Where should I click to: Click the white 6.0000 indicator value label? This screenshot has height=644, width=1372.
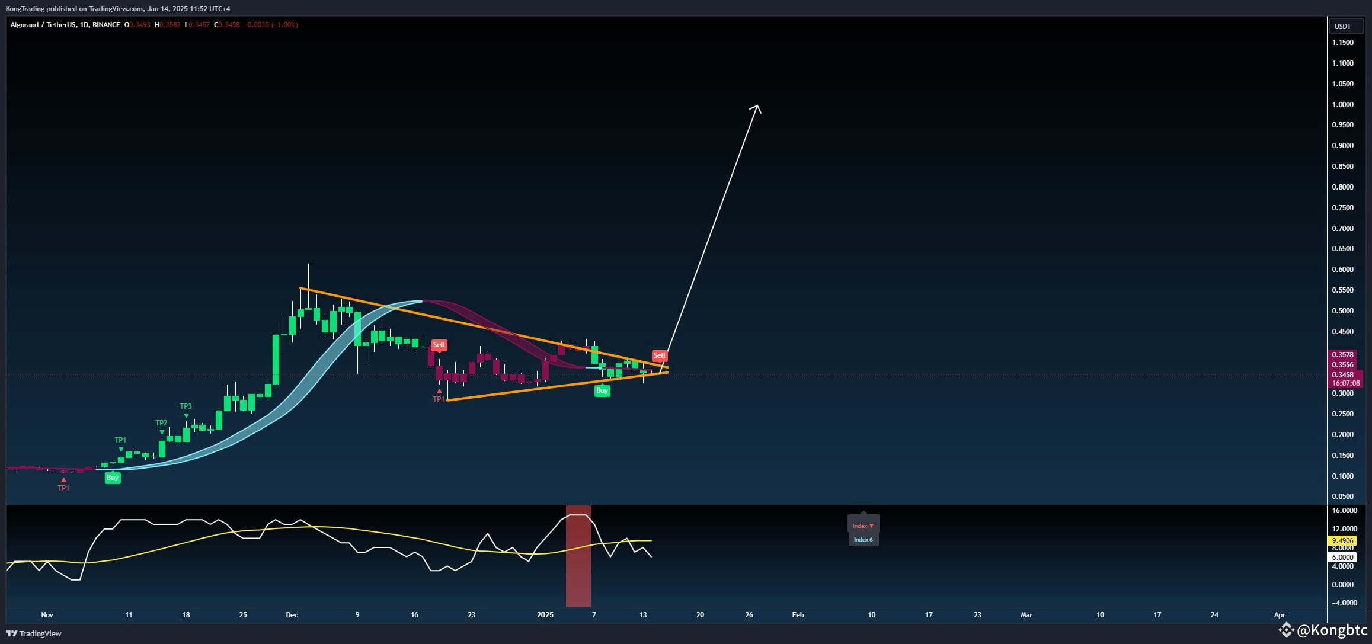click(1342, 557)
